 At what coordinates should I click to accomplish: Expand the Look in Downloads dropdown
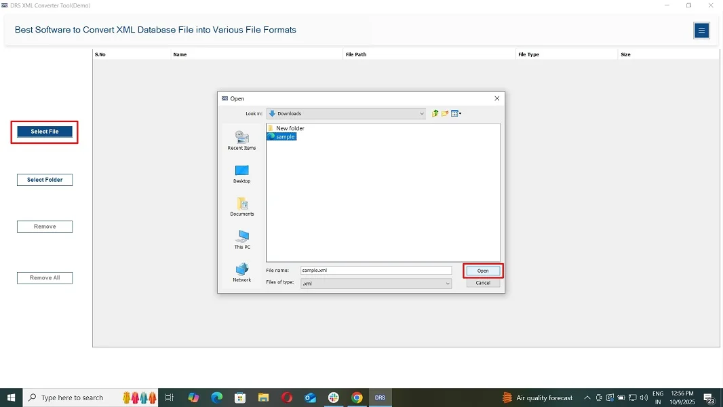coord(421,114)
